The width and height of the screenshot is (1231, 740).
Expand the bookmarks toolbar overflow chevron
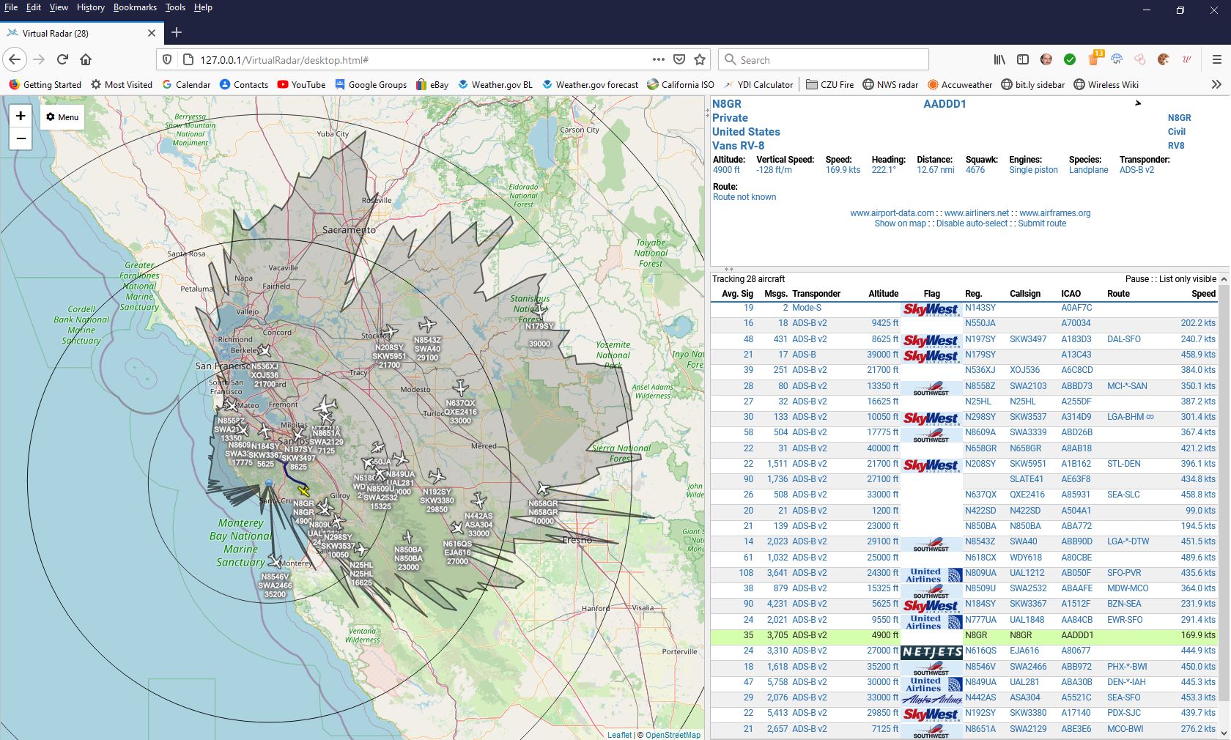[x=1216, y=84]
